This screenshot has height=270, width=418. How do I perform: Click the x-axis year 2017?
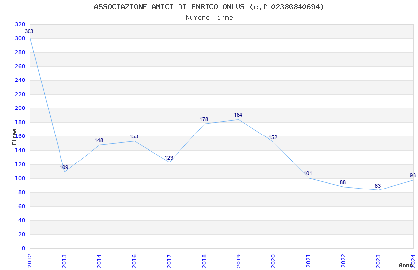(169, 261)
